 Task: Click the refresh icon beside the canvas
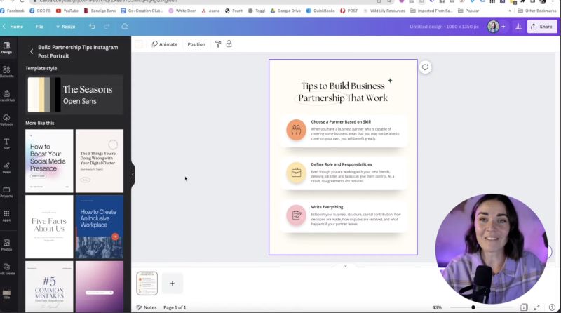click(425, 67)
